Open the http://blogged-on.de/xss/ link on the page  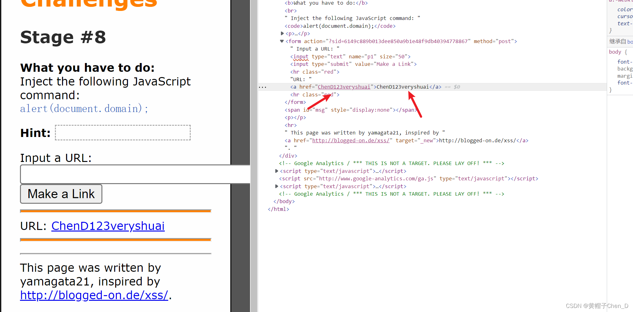click(x=94, y=295)
